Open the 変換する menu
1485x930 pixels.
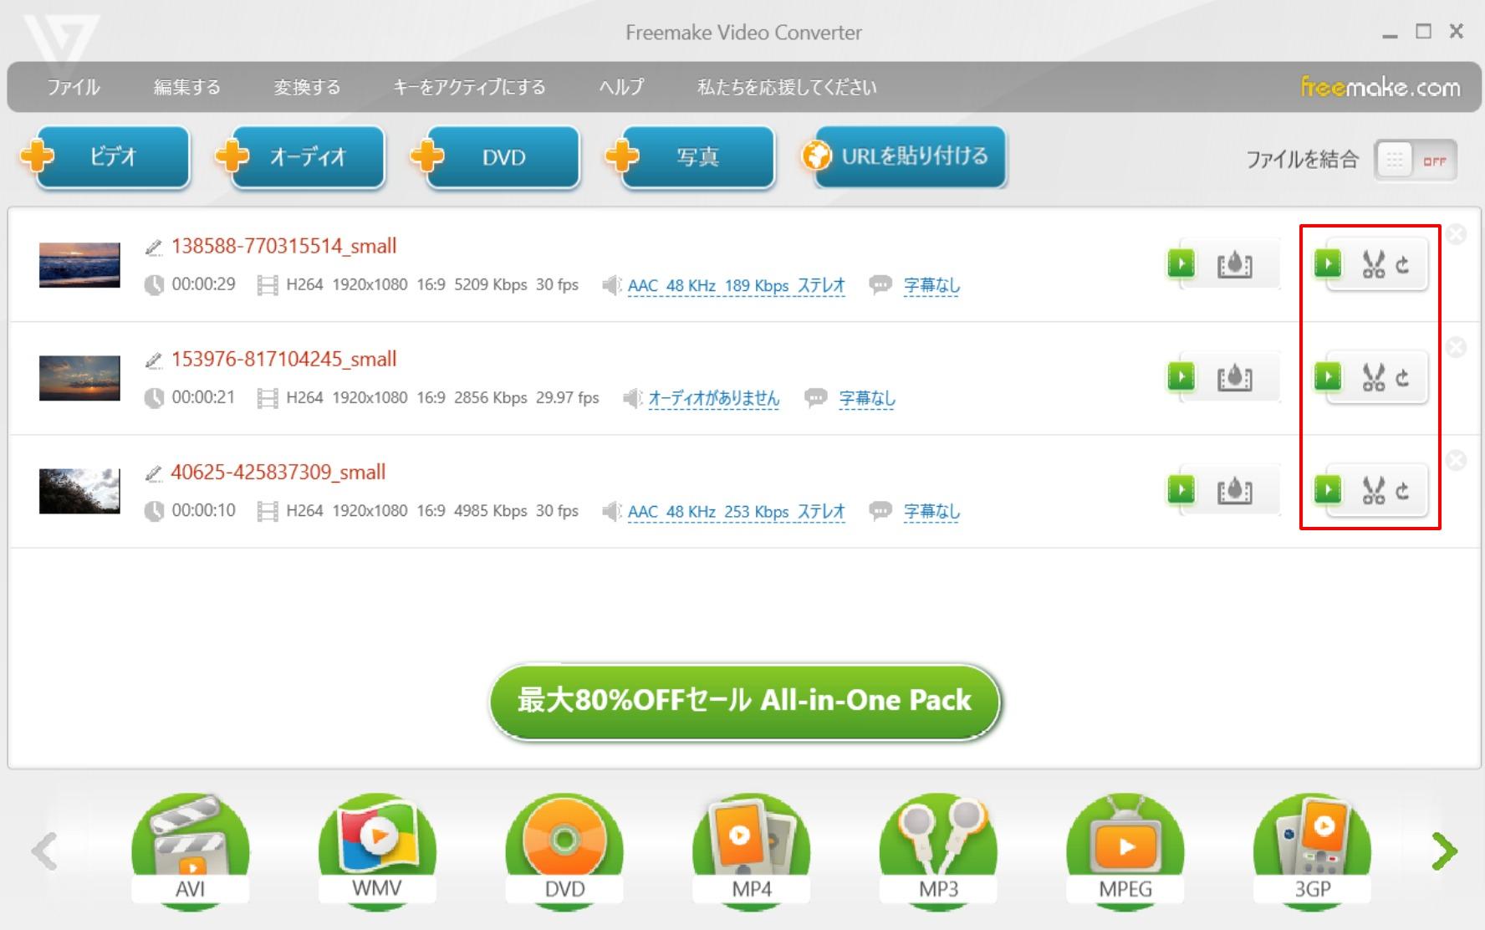coord(307,87)
